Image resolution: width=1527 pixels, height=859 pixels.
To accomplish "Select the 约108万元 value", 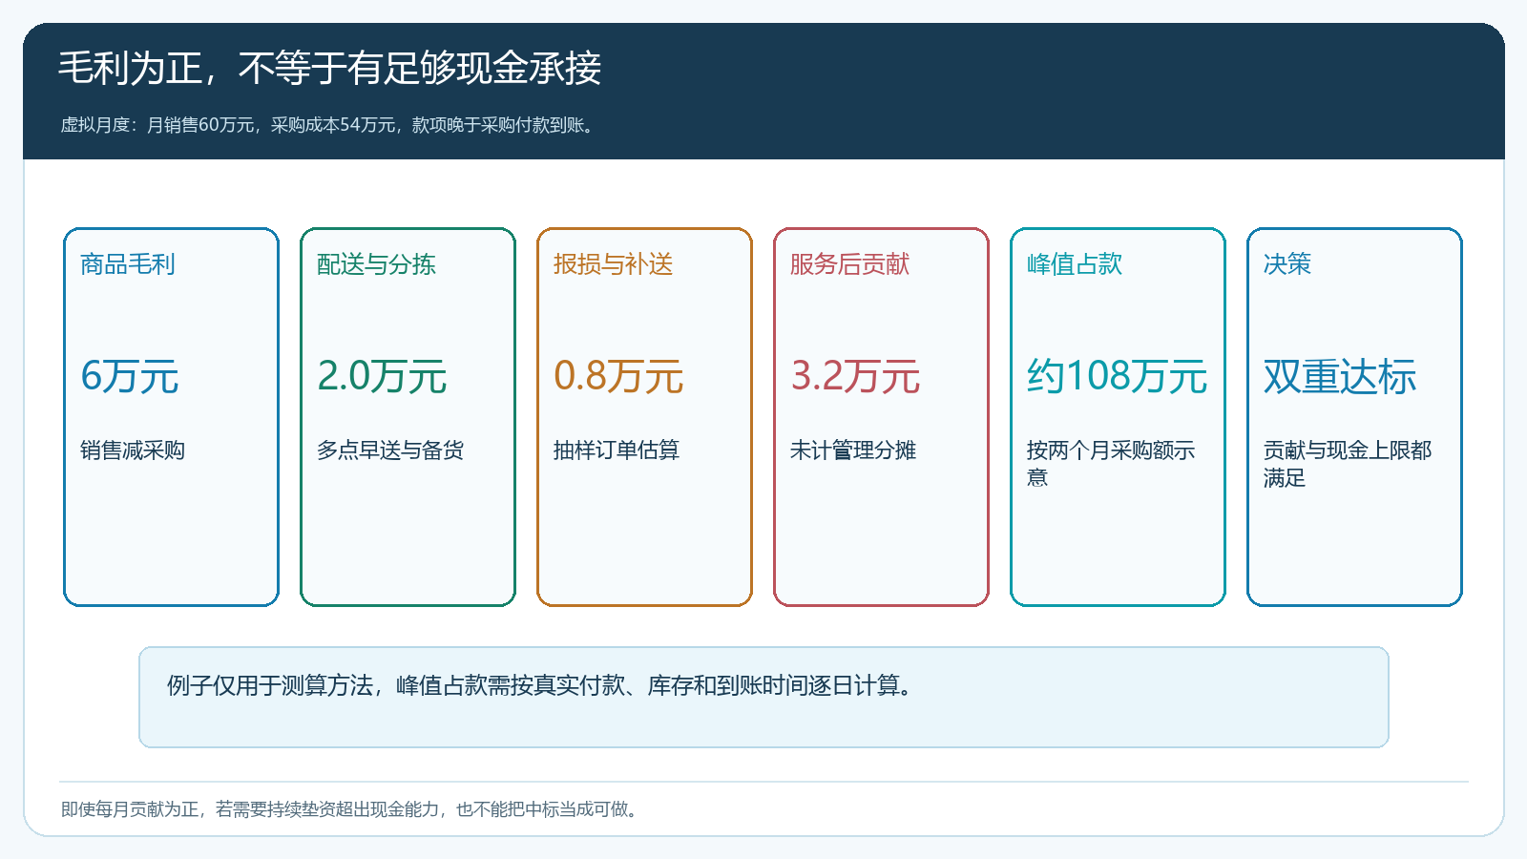I will point(1118,376).
